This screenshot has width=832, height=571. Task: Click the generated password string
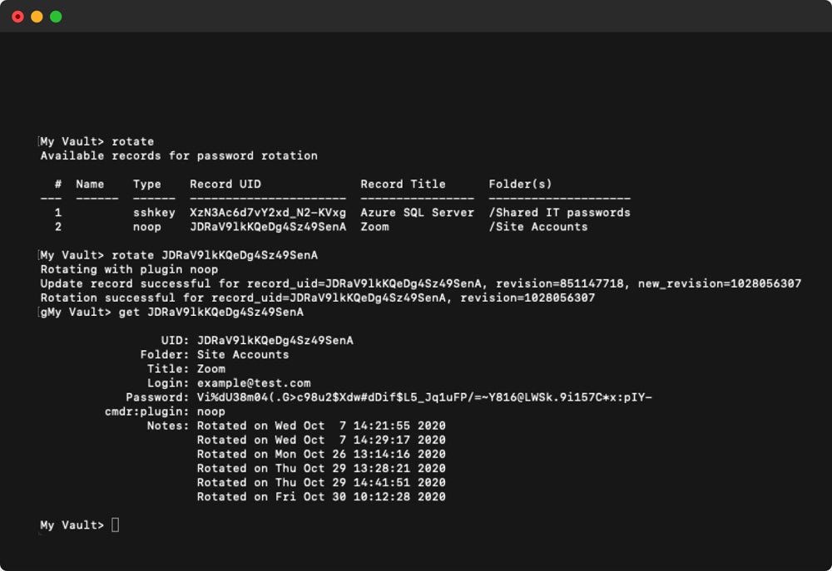point(424,397)
